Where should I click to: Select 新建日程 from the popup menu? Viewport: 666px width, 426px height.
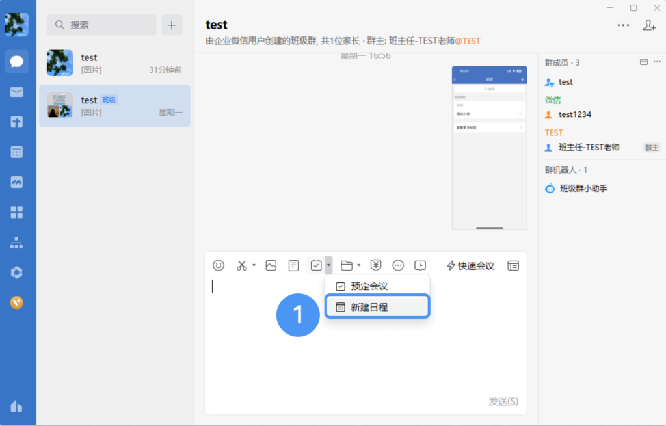point(377,306)
